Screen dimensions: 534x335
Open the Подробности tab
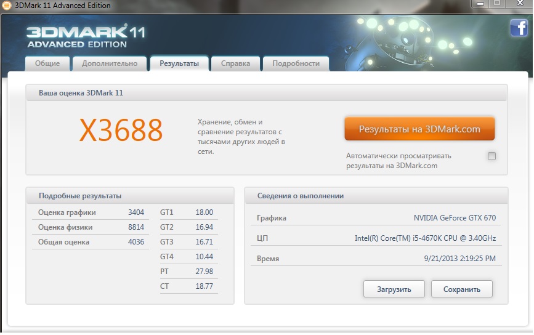click(296, 63)
